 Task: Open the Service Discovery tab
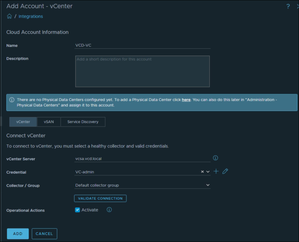pyautogui.click(x=83, y=122)
